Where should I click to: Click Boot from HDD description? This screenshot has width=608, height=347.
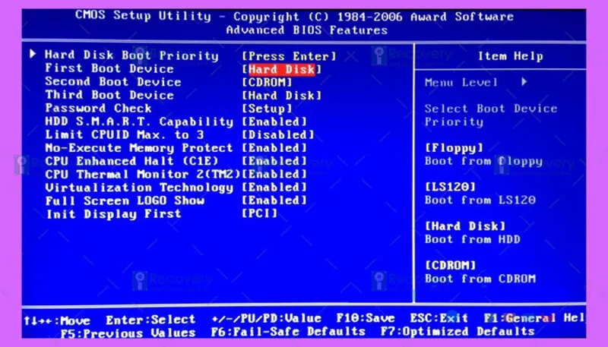coord(472,239)
